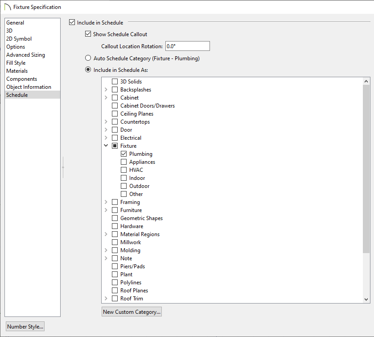Viewport: 374px width, 337px height.
Task: Check the Millwork category
Action: [115, 242]
